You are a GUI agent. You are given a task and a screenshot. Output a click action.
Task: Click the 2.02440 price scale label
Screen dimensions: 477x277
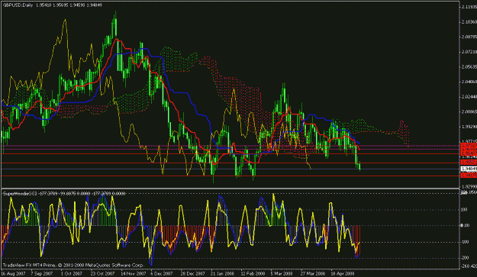[469, 96]
